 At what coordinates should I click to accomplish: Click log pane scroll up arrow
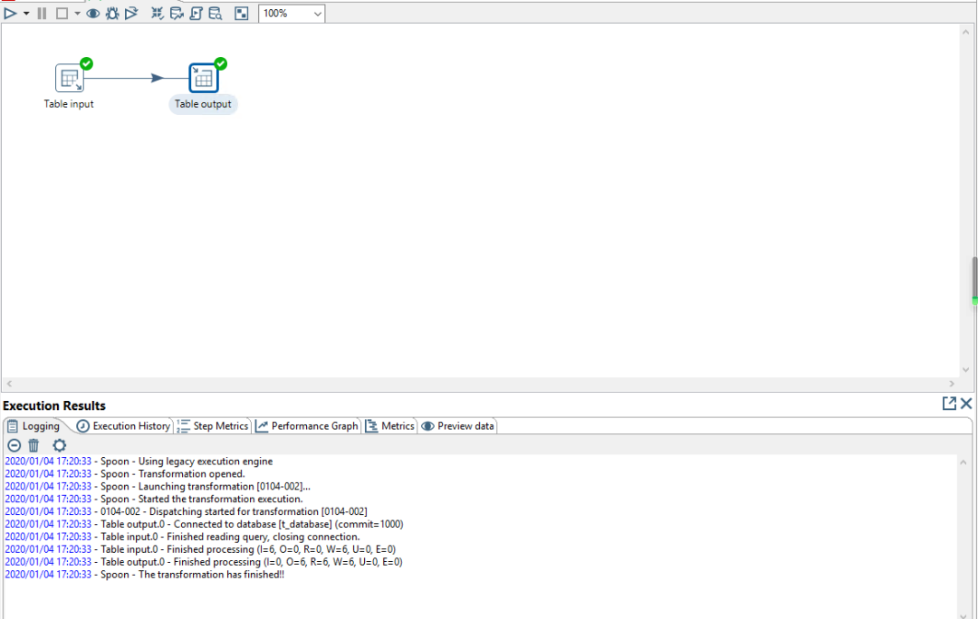964,462
